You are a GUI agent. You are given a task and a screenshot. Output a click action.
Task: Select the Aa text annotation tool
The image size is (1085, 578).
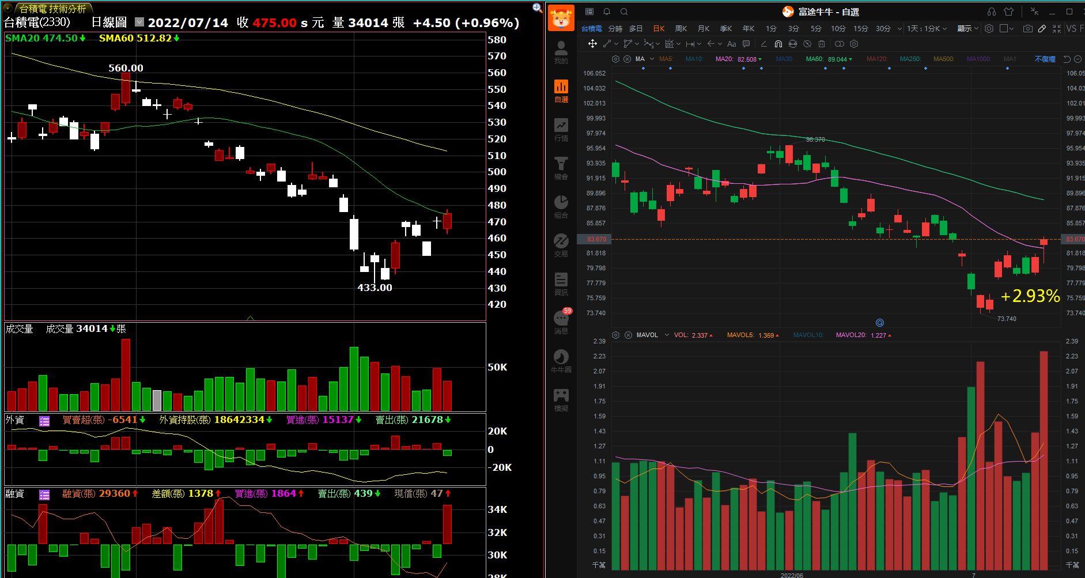(732, 44)
